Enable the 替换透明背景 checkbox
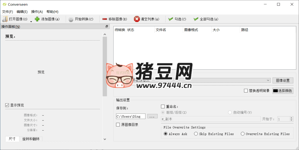Screen dimensions: 299x150 click(246, 91)
